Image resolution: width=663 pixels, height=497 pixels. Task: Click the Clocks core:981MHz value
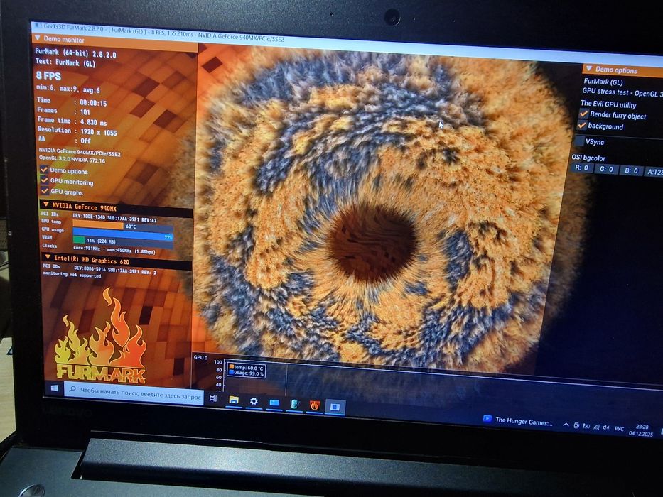click(x=114, y=249)
